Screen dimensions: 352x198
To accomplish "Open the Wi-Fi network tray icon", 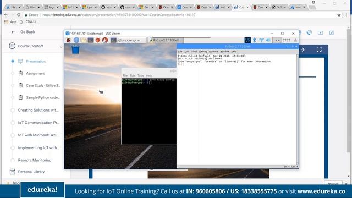I will click(261, 40).
